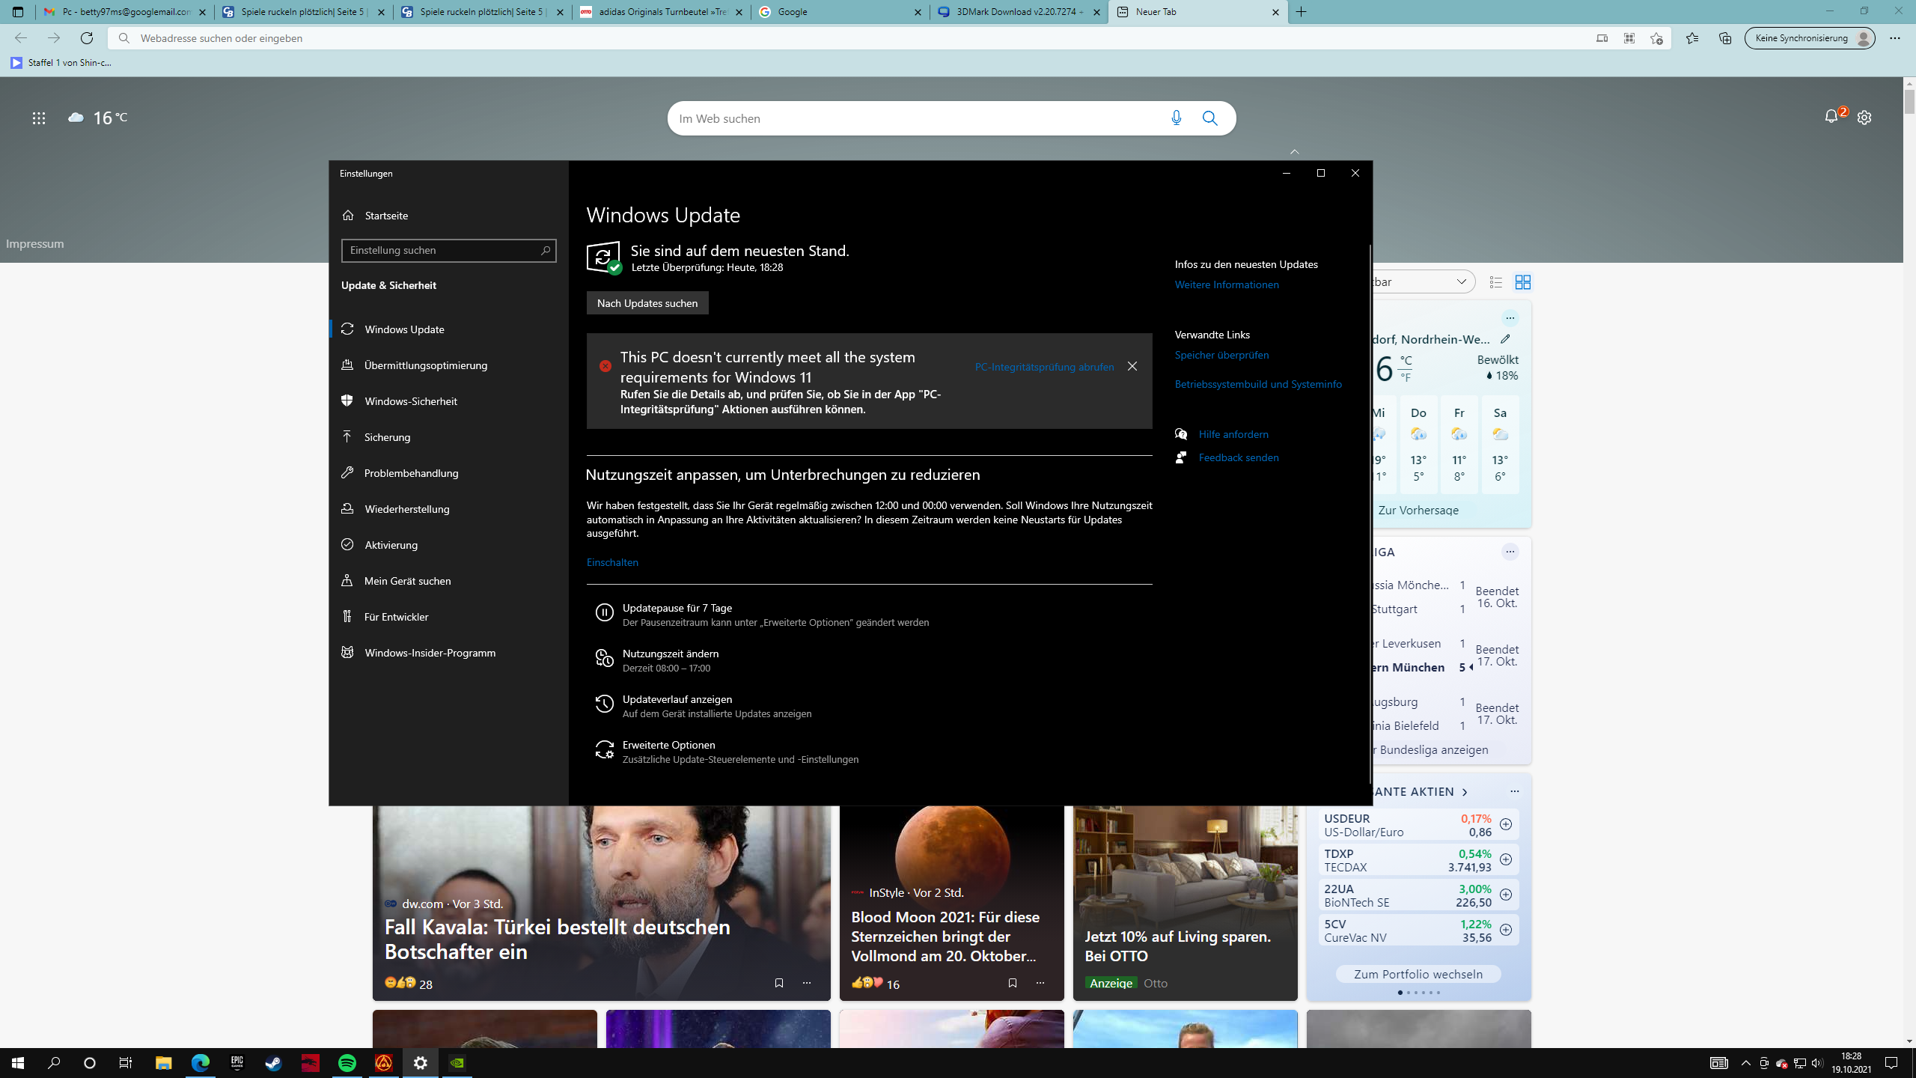Open page settings gear icon on new tab

1864,118
